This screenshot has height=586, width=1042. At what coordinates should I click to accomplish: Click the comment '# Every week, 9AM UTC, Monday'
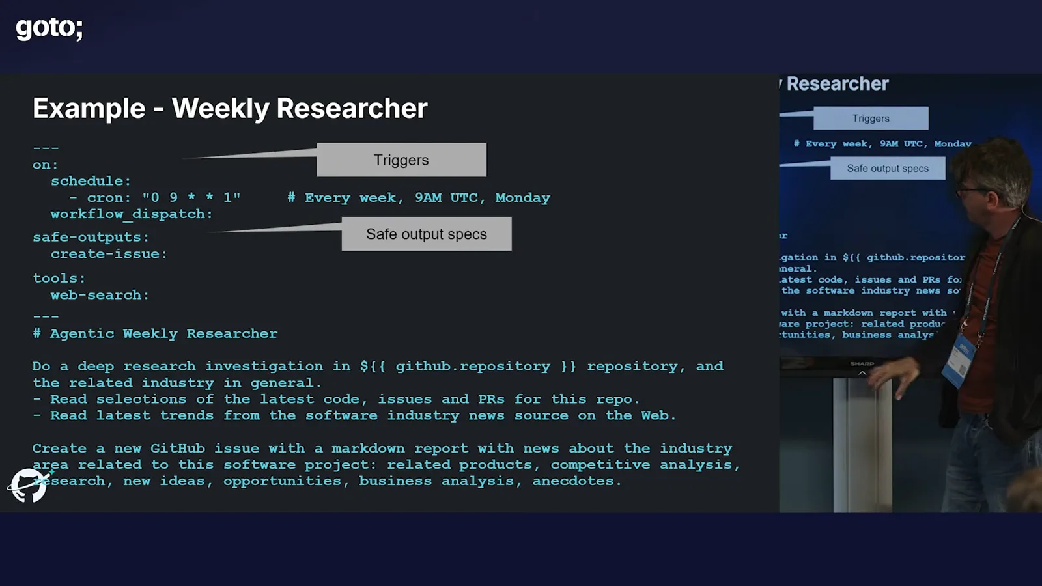(x=419, y=197)
